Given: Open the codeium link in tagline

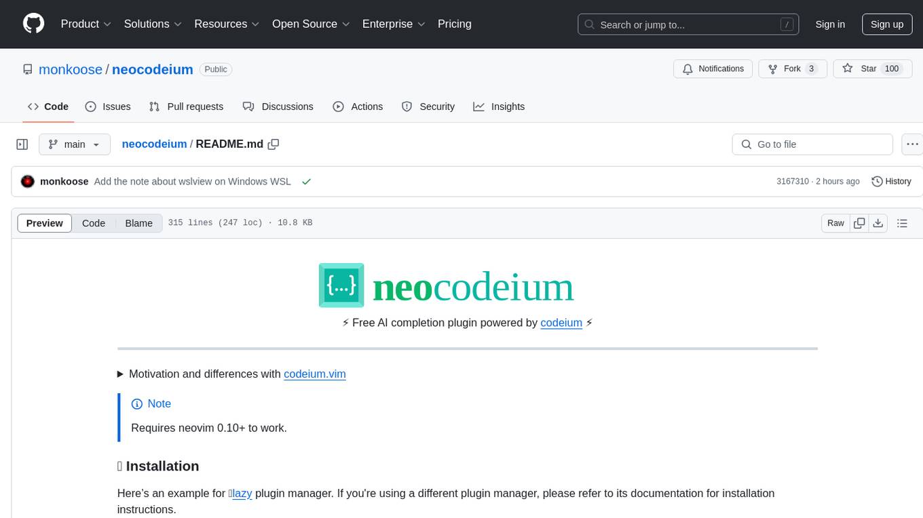Looking at the screenshot, I should tap(561, 323).
